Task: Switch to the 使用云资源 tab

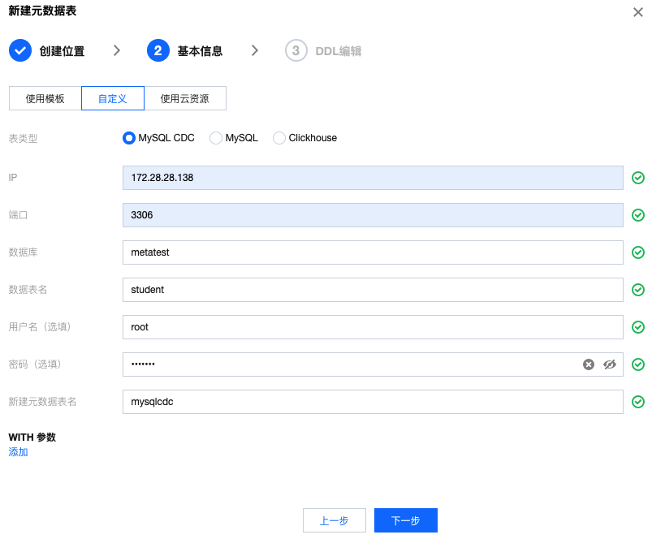Action: click(185, 98)
